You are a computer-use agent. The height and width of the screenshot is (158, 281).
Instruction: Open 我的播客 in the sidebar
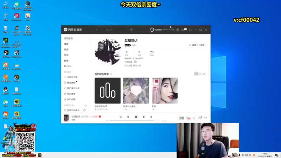pos(70,94)
